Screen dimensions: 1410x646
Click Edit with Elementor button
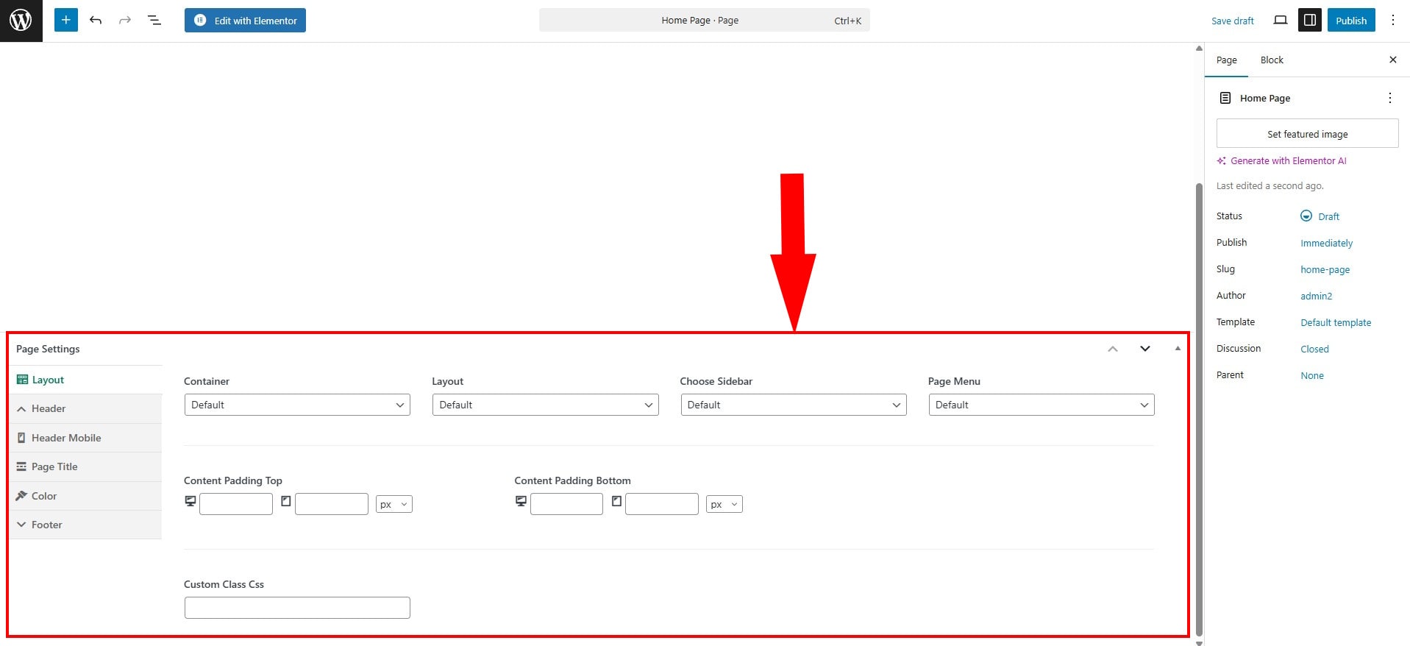click(x=245, y=21)
